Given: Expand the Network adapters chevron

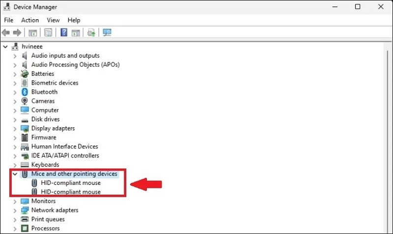Looking at the screenshot, I should (15, 211).
